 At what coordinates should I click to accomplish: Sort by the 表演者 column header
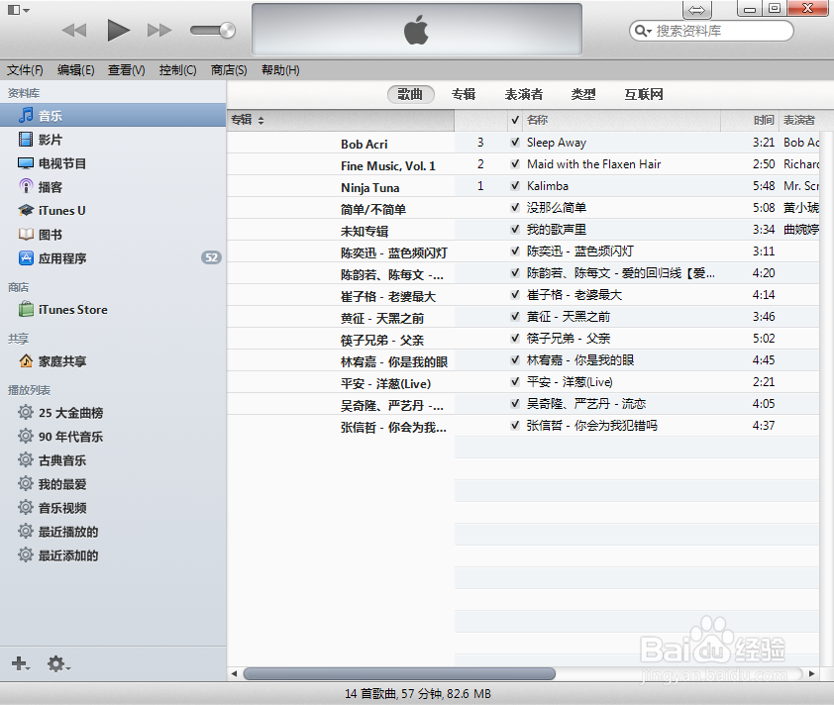(x=799, y=120)
